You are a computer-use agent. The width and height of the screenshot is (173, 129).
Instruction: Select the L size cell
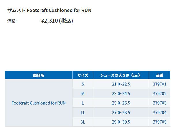(x=83, y=103)
